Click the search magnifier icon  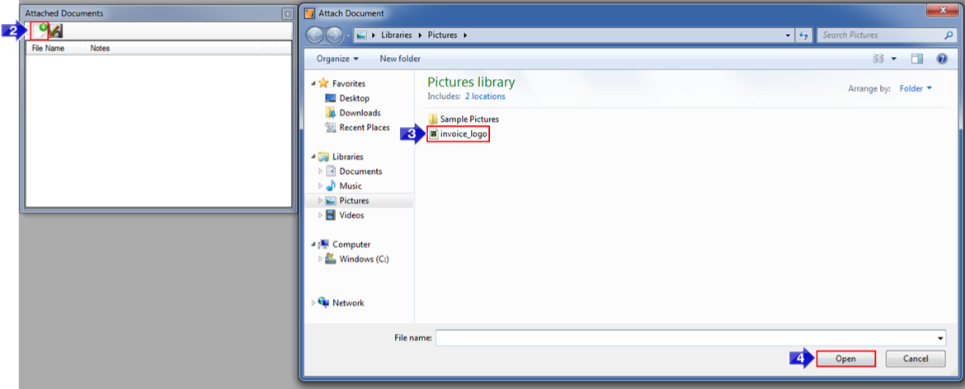point(948,35)
